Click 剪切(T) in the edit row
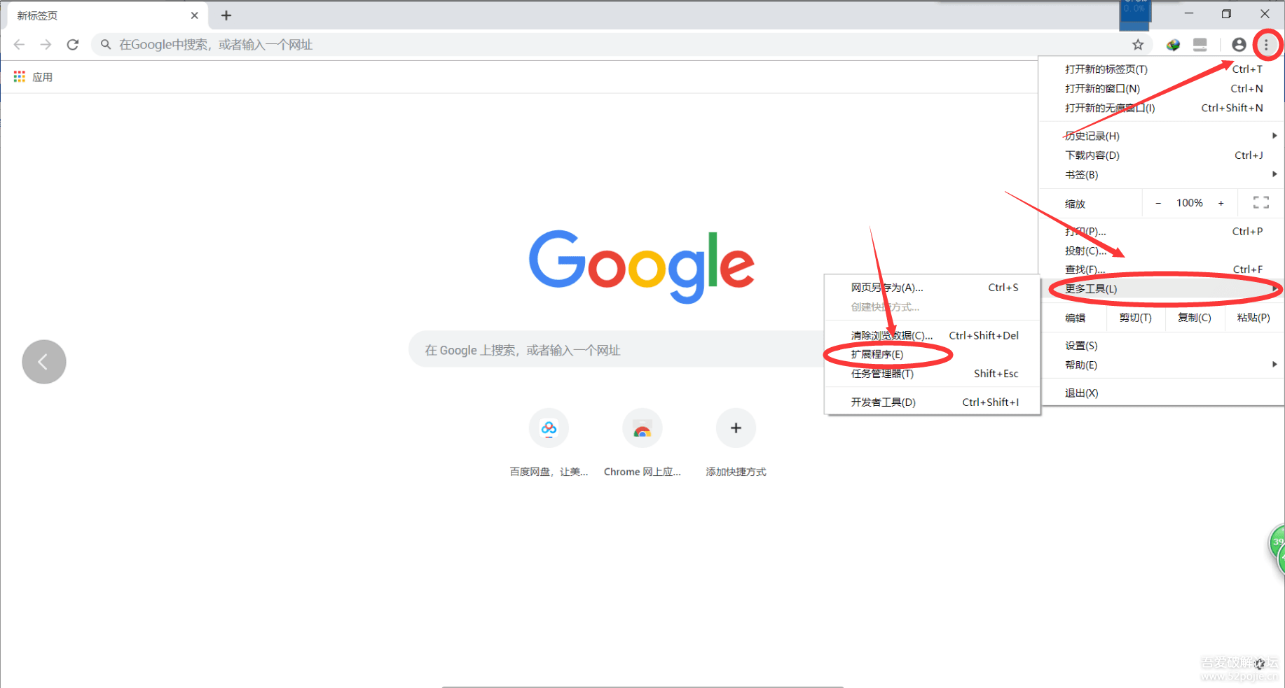 (x=1136, y=318)
